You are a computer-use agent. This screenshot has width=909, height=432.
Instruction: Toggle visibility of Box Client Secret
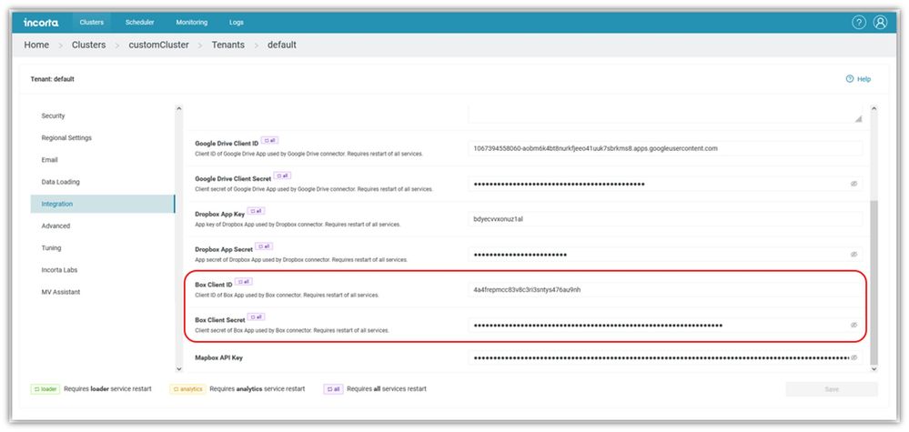tap(853, 325)
